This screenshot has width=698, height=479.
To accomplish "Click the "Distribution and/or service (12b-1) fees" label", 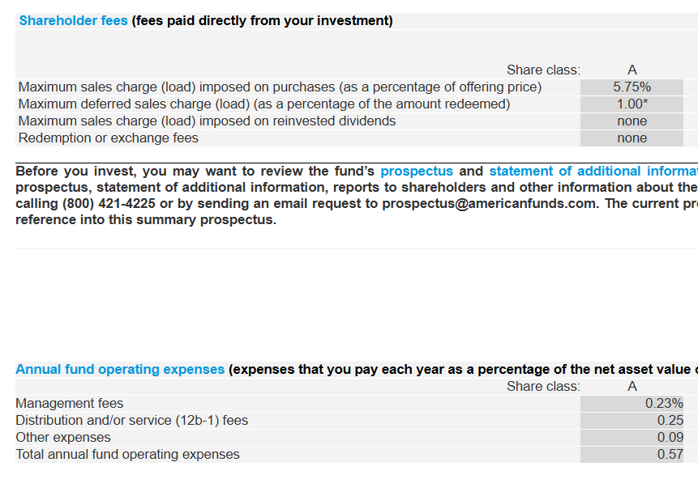I will 132,421.
